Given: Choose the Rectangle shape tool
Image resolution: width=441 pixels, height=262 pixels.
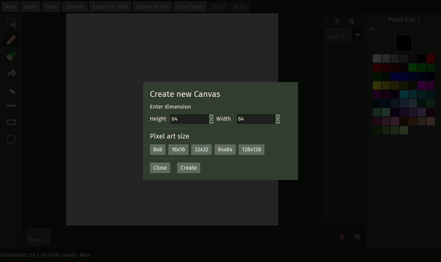Looking at the screenshot, I should [x=11, y=122].
